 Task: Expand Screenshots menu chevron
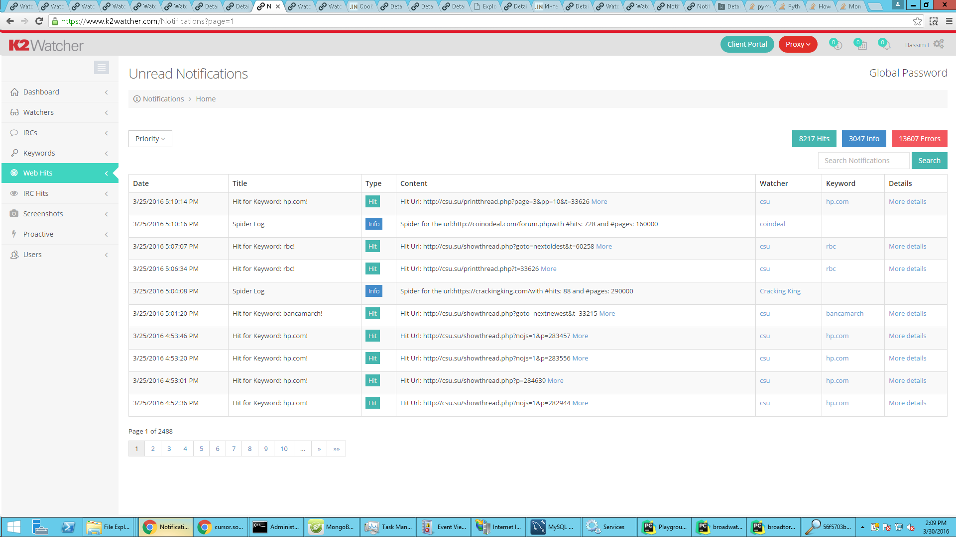pyautogui.click(x=107, y=214)
